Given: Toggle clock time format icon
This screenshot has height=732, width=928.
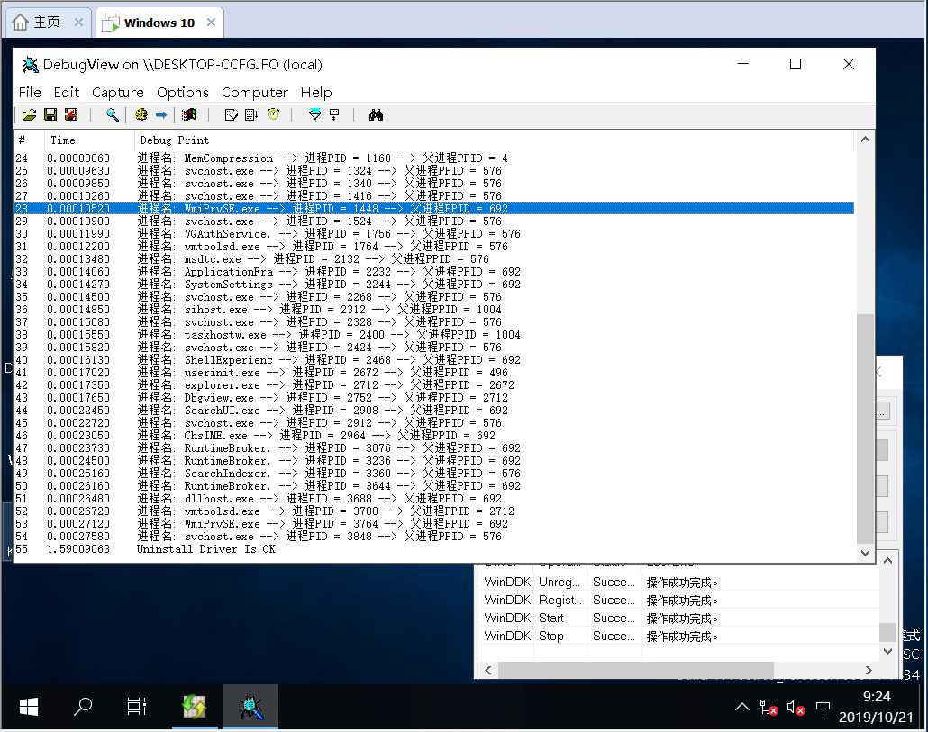Looking at the screenshot, I should pos(273,114).
